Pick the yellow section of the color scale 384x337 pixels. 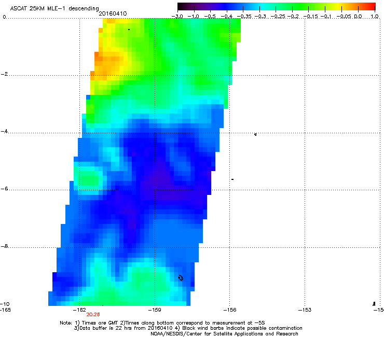point(338,6)
